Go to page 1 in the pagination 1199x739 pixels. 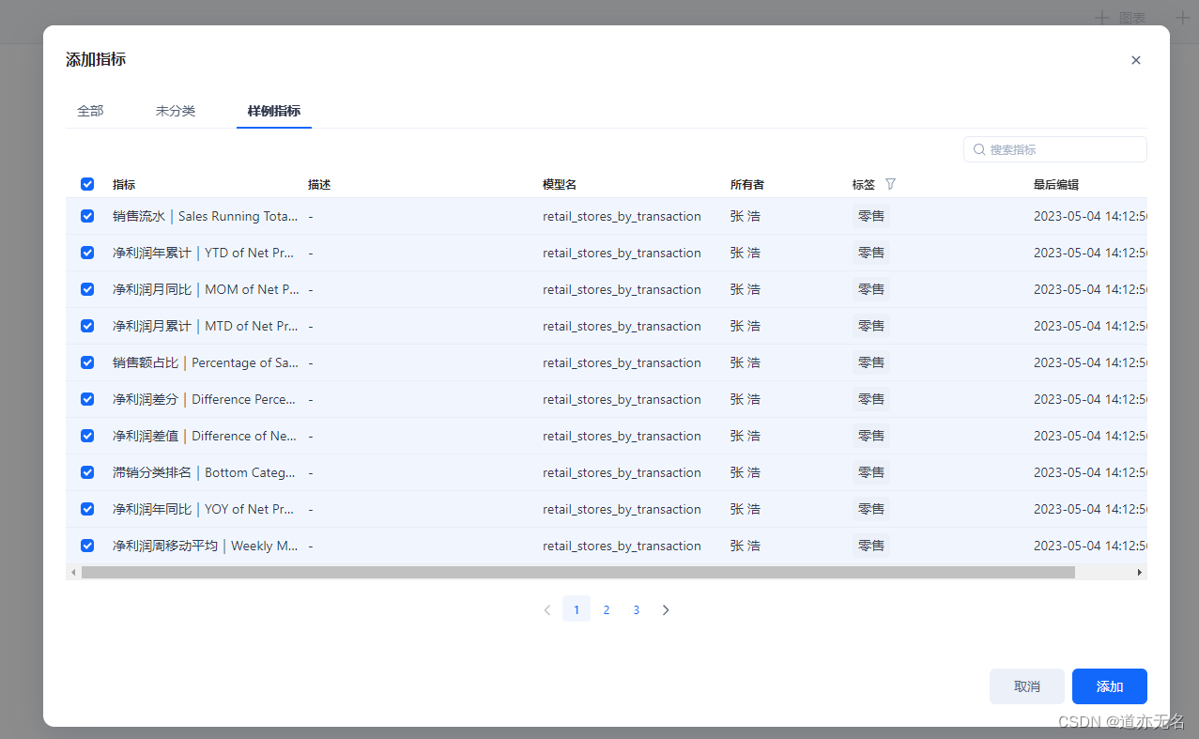pyautogui.click(x=576, y=609)
